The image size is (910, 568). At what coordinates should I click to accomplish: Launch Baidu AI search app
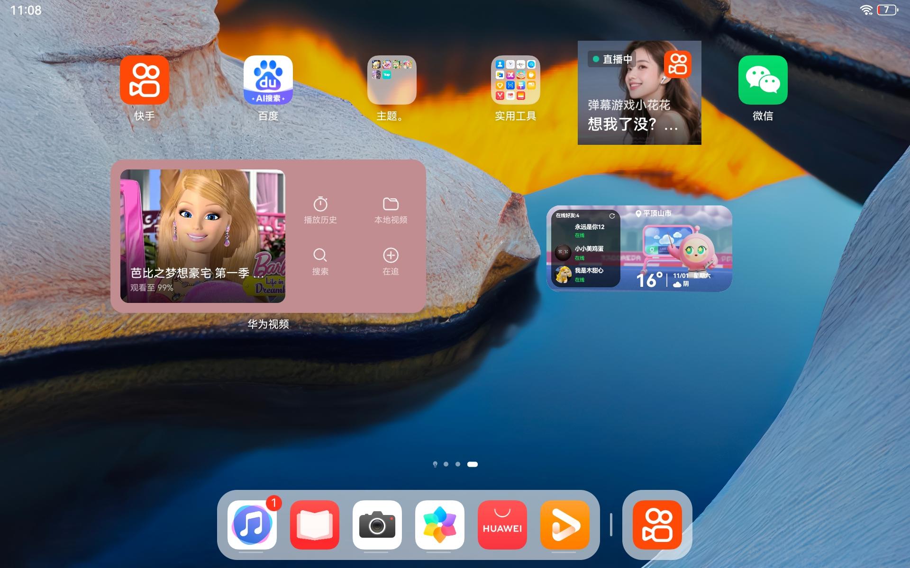268,80
